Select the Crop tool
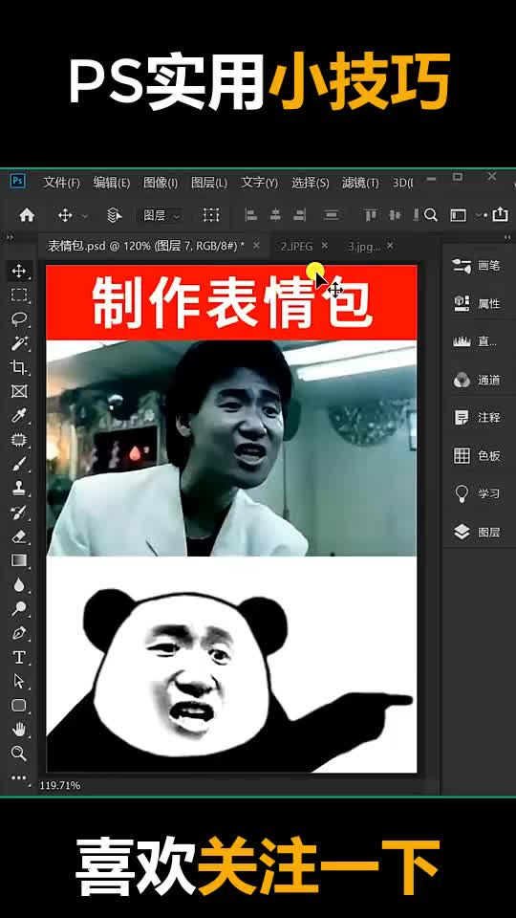This screenshot has height=918, width=516. coord(19,367)
